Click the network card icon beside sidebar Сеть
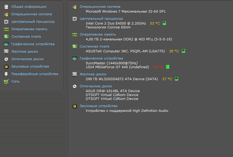233x157 pixels. pos(6,82)
